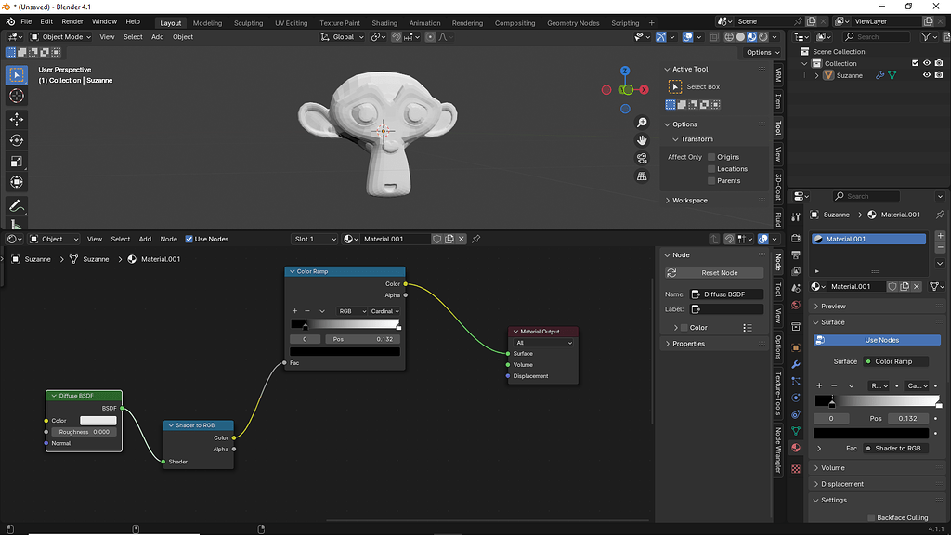Open the Render menu
This screenshot has height=535, width=951.
pyautogui.click(x=72, y=21)
